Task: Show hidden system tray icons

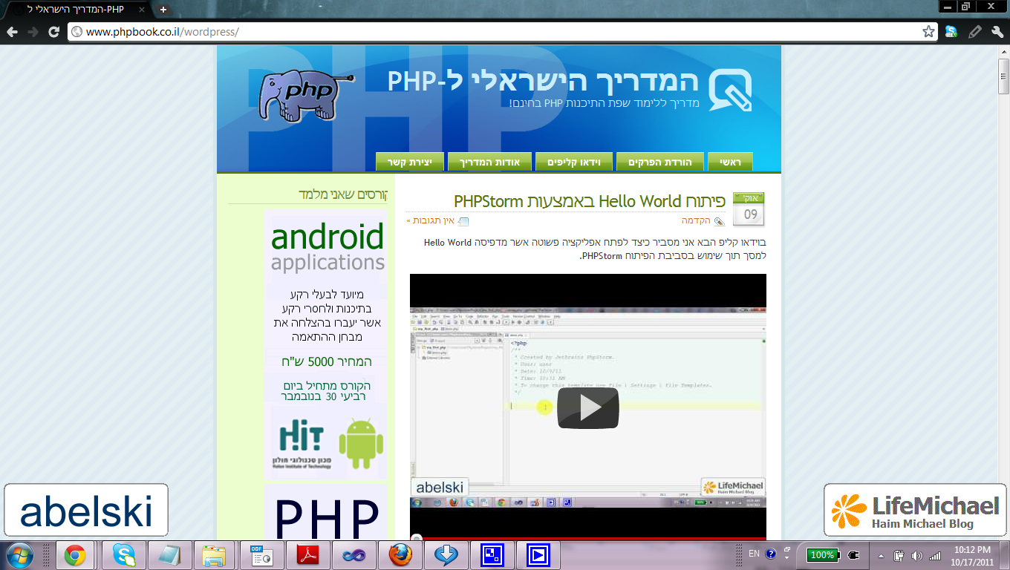Action: tap(881, 555)
